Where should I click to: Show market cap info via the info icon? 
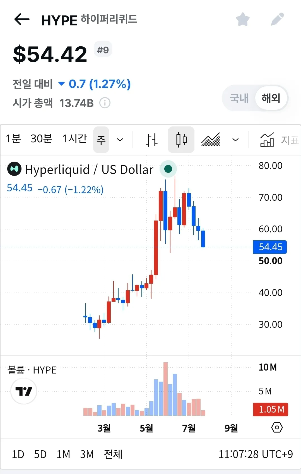pyautogui.click(x=105, y=103)
